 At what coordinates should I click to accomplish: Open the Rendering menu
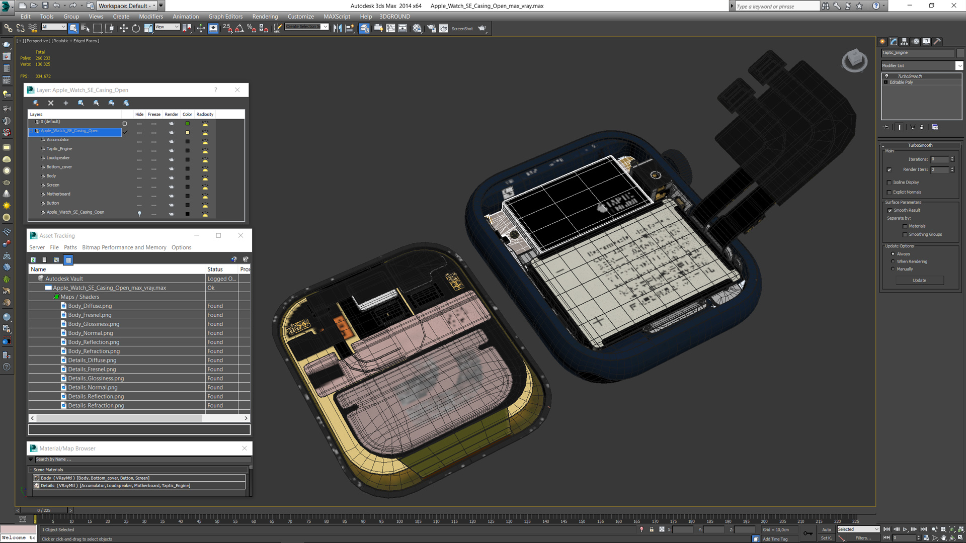click(265, 17)
